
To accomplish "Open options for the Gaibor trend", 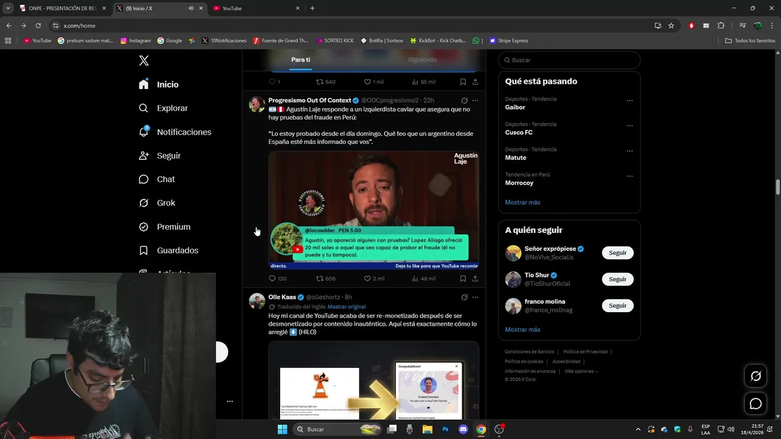I will [x=630, y=101].
